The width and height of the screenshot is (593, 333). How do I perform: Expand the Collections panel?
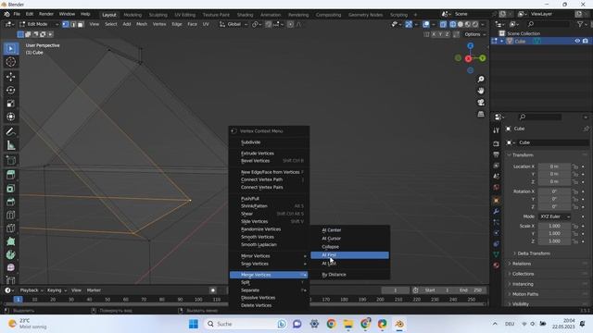point(523,274)
